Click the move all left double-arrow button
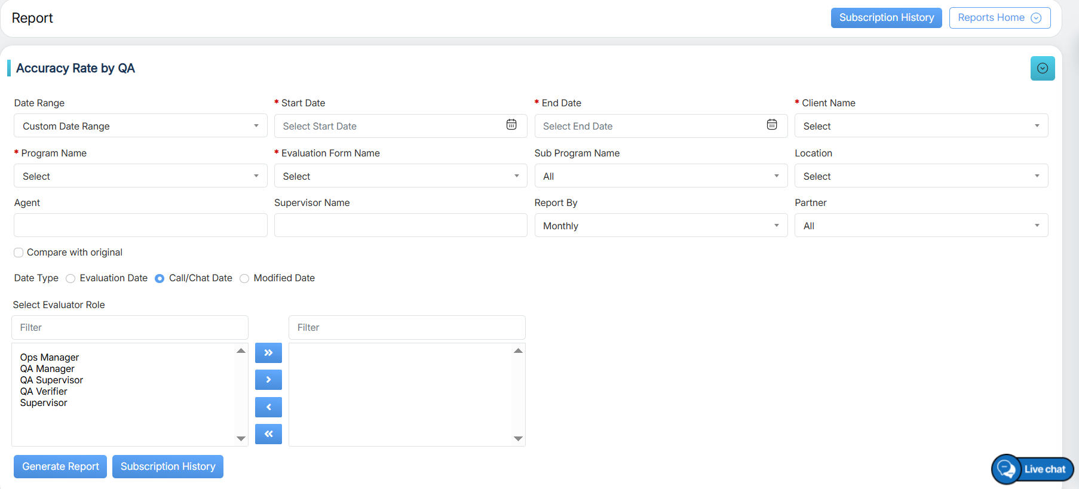 click(268, 434)
